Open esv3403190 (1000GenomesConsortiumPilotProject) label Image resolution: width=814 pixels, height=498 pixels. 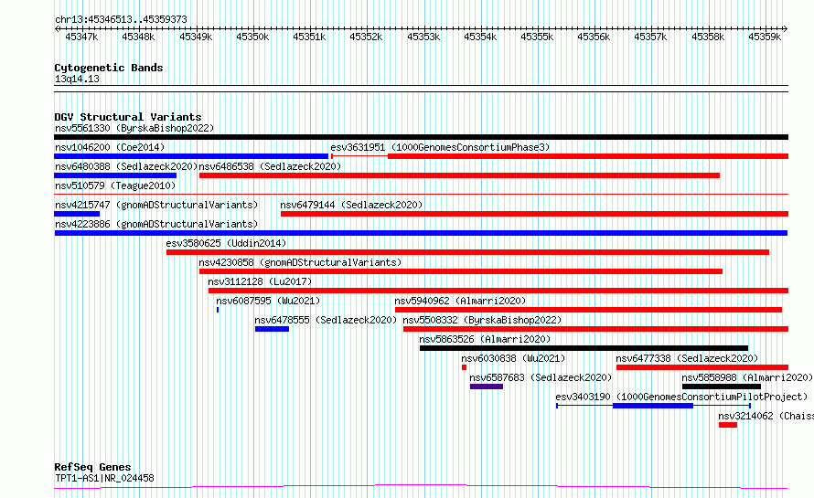click(x=681, y=397)
